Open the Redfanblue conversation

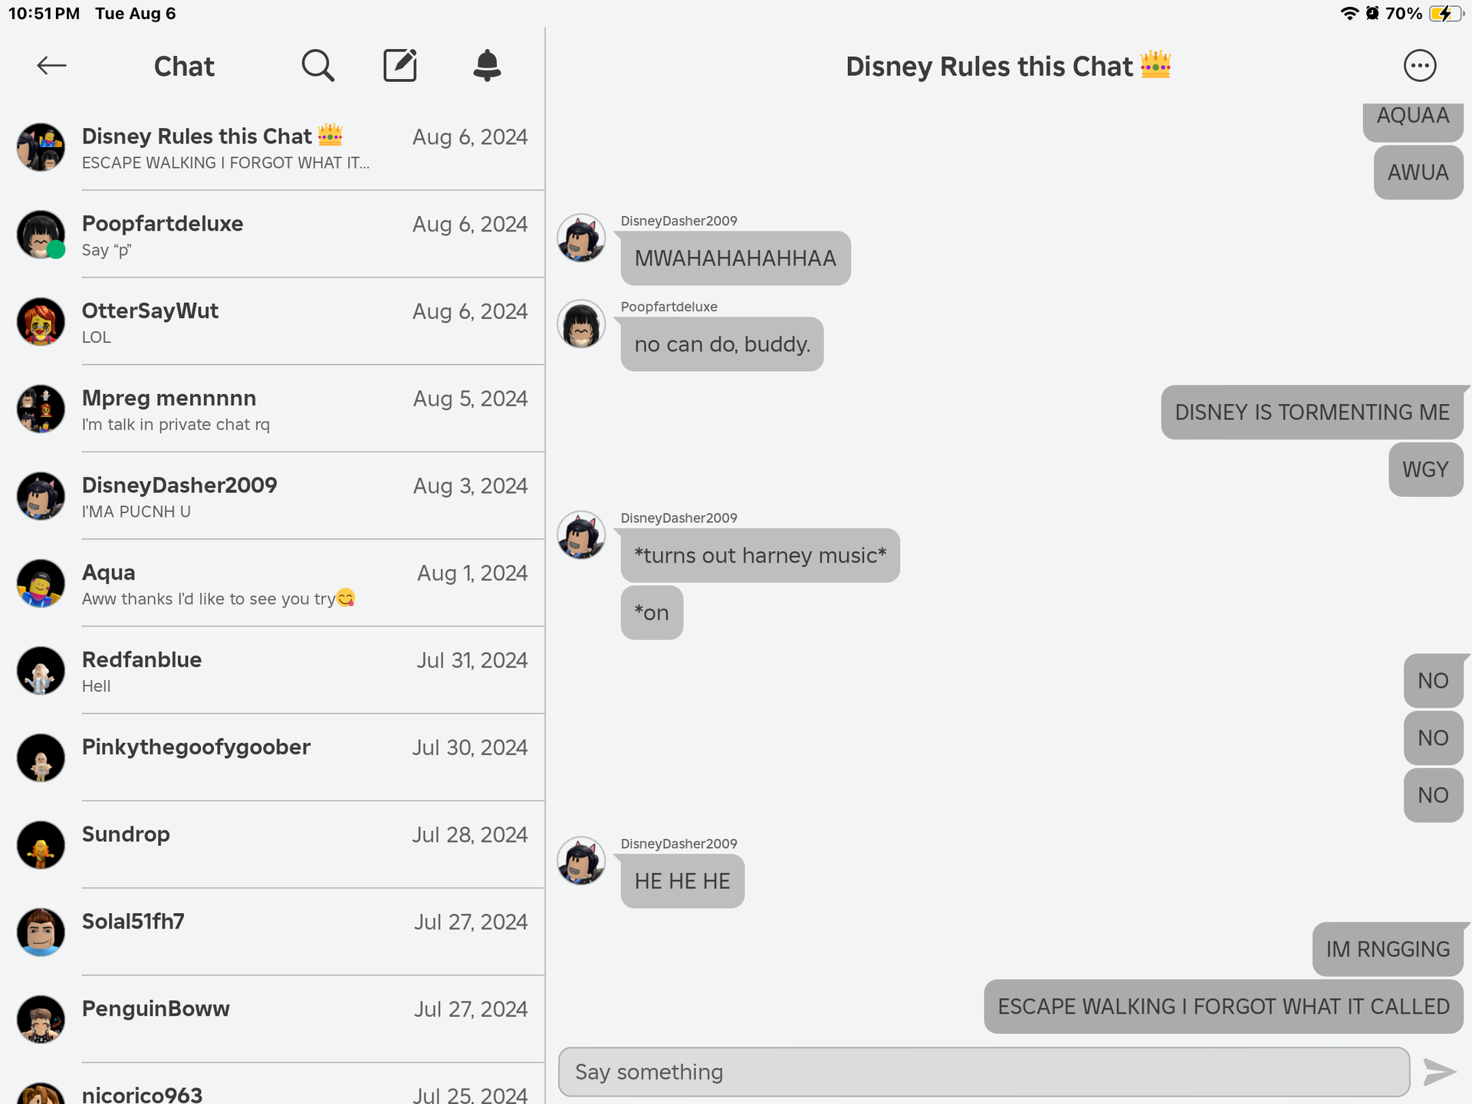tap(272, 671)
